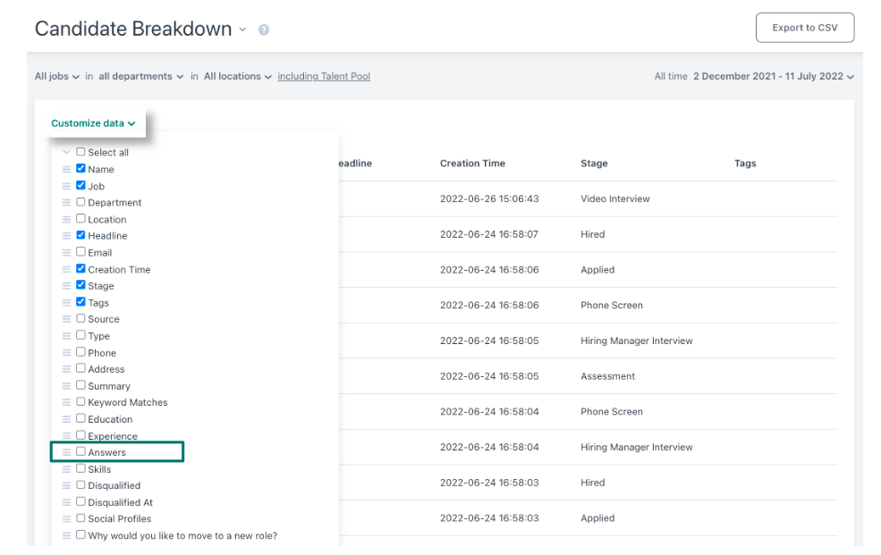Screen dimensions: 881x555
Task: Click drag handle icon next to Social Profiles
Action: (66, 518)
